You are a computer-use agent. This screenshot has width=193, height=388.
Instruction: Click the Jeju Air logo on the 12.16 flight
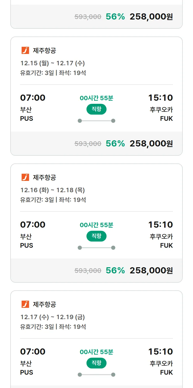point(25,177)
